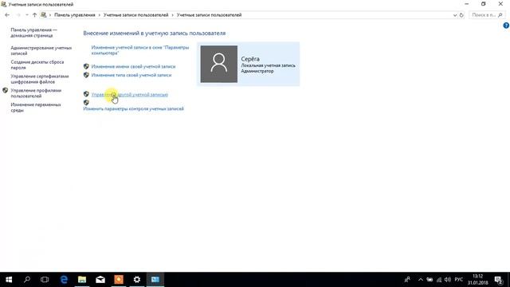Image resolution: width=510 pixels, height=287 pixels.
Task: Open 'Управление сертификатами шифрования файлов'
Action: click(x=40, y=79)
